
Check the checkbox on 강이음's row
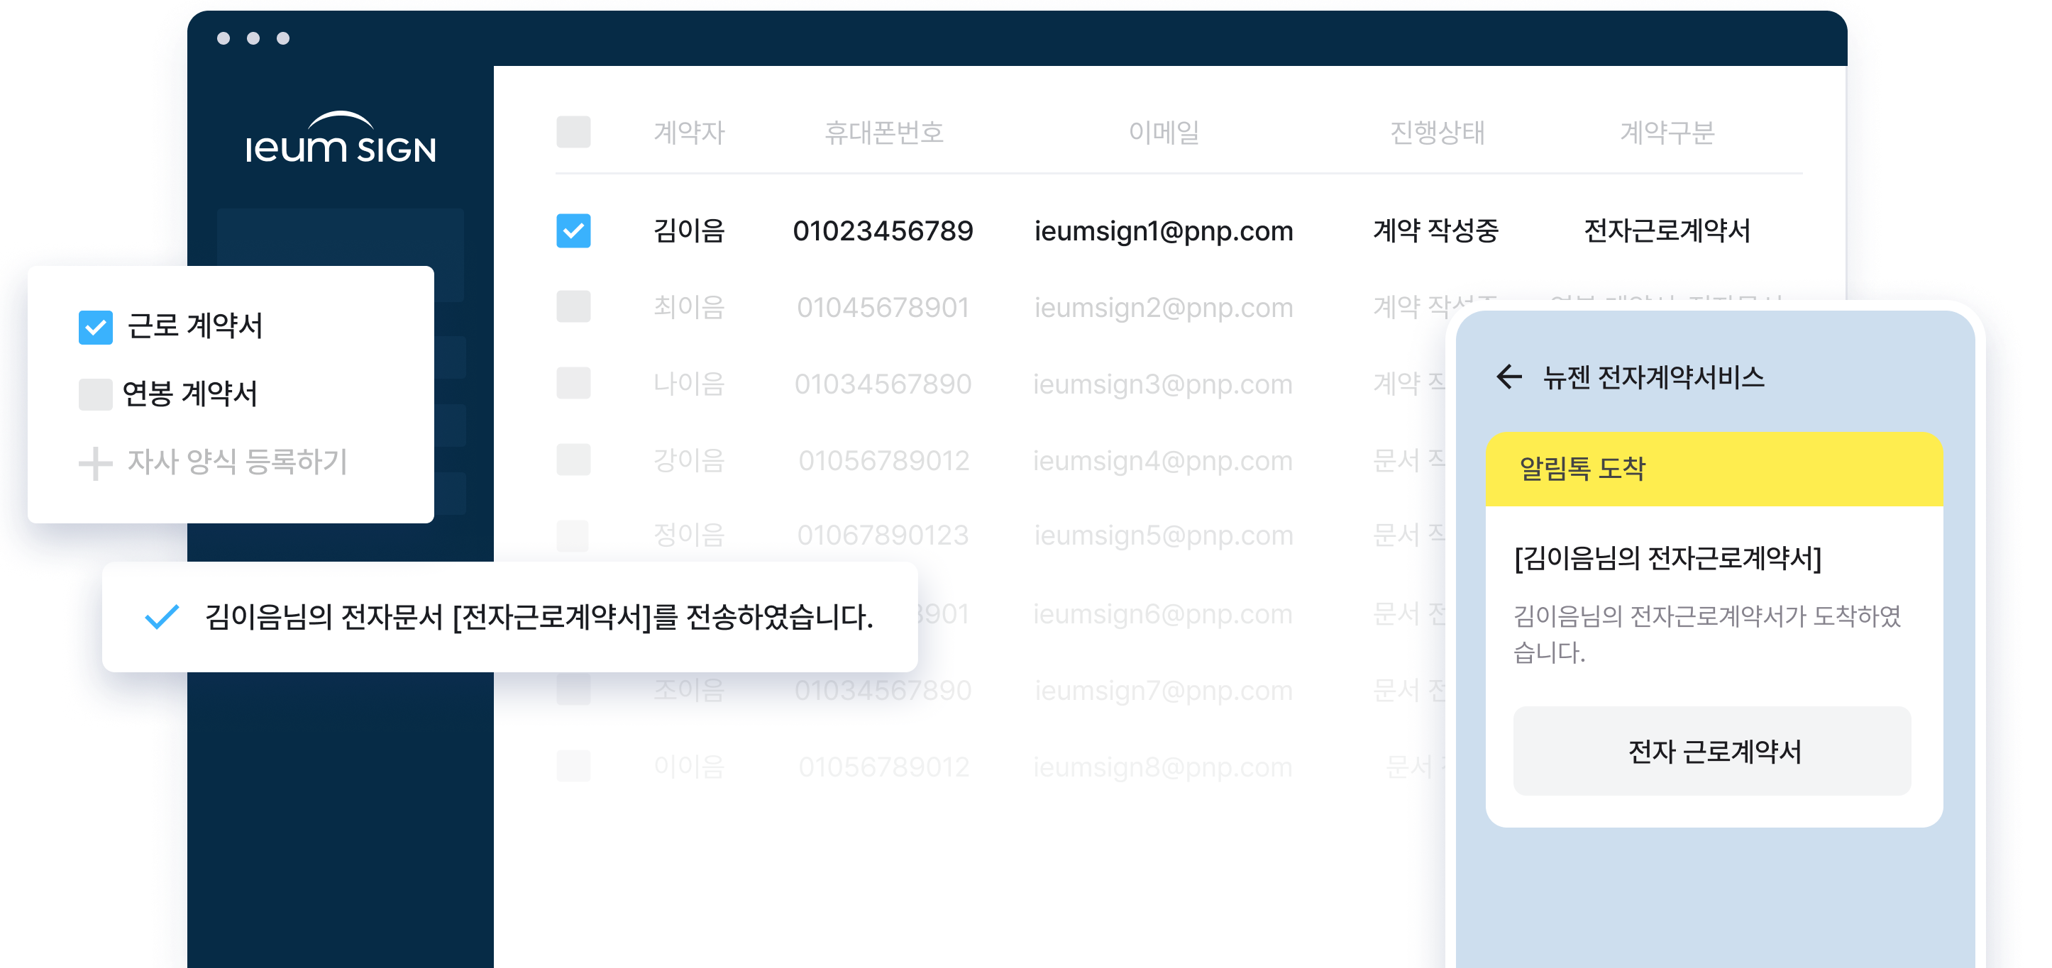click(573, 460)
